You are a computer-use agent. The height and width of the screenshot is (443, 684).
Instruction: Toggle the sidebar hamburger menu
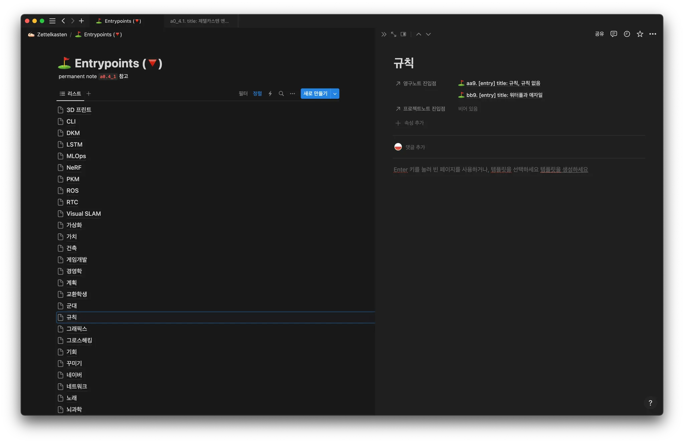[x=52, y=21]
